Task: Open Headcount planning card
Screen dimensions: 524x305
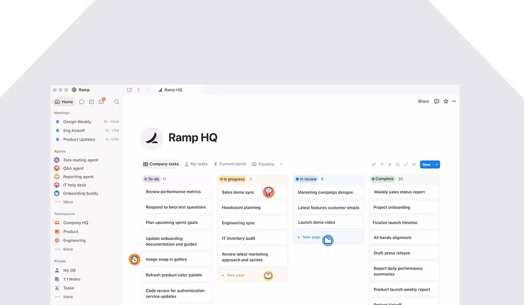Action: point(253,207)
